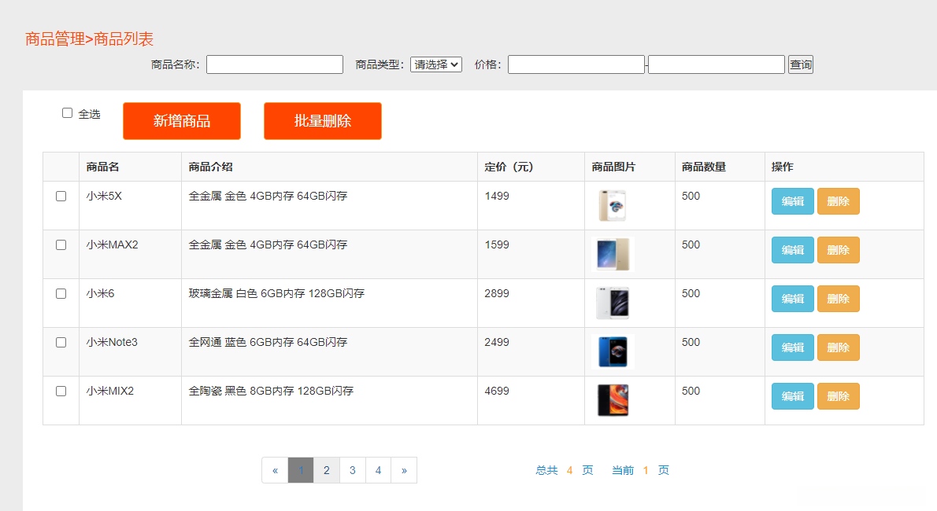Click the 总共 4 页 total pages text
The image size is (937, 511).
[564, 470]
